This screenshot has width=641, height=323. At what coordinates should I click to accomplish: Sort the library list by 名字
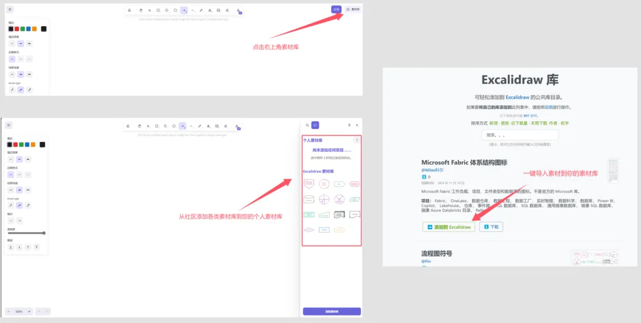(x=564, y=123)
